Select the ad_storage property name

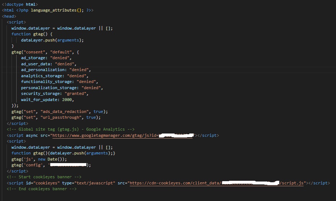33,58
